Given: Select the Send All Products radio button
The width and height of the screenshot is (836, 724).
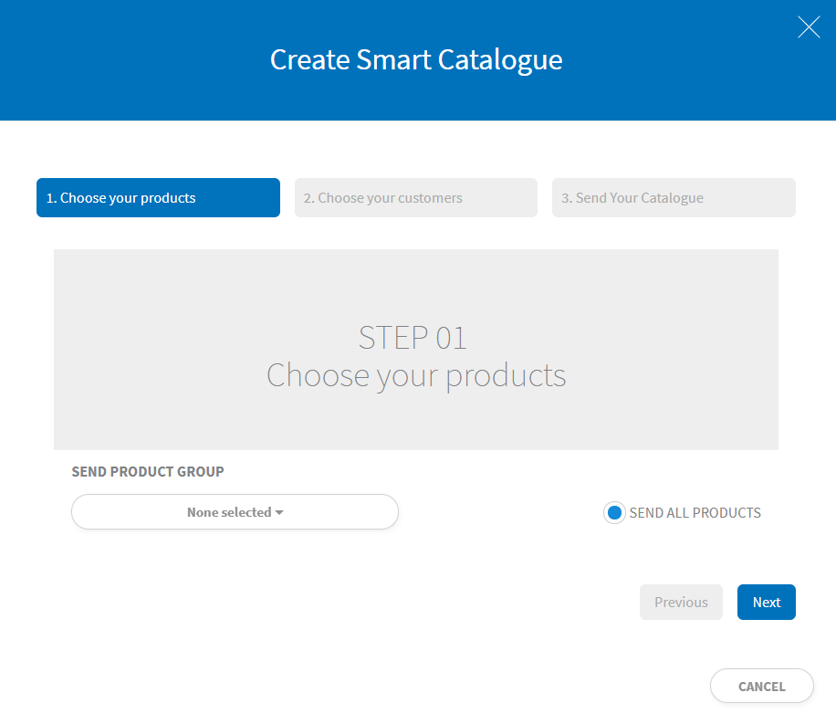Looking at the screenshot, I should (x=614, y=513).
